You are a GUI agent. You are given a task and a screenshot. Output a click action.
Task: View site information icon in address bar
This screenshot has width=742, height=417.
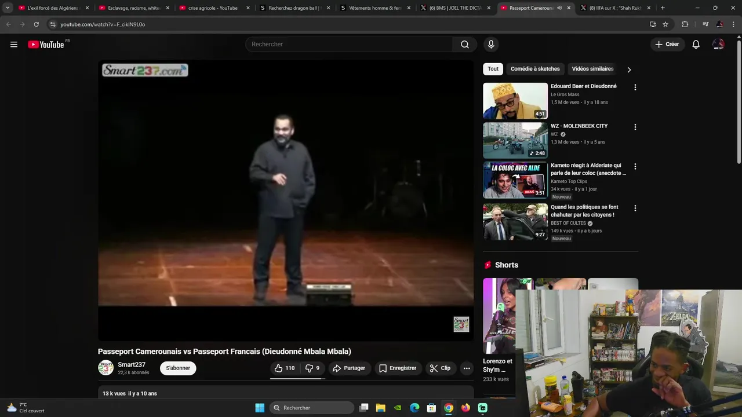[53, 24]
